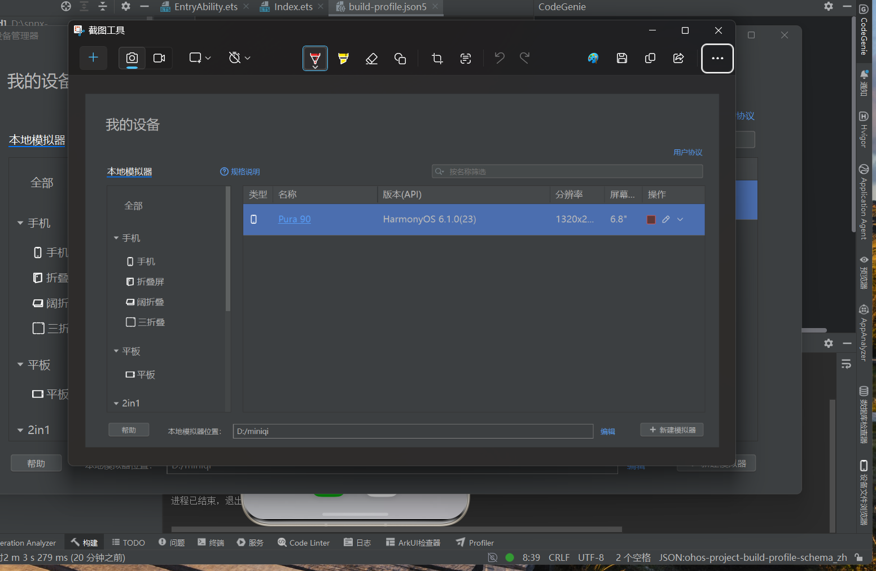Open the 设备文件浏览器 sidebar panel
Viewport: 876px width, 571px height.
(864, 493)
